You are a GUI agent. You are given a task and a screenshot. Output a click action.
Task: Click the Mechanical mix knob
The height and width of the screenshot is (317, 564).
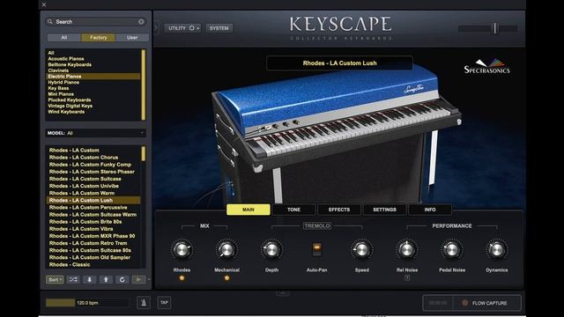[226, 249]
